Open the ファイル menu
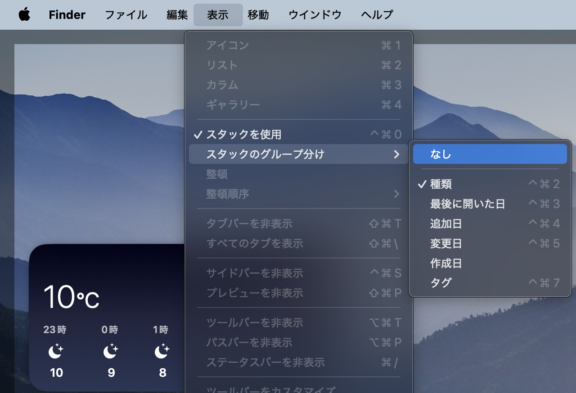Viewport: 576px width, 393px height. (x=126, y=15)
